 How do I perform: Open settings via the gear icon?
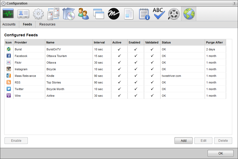point(38,14)
